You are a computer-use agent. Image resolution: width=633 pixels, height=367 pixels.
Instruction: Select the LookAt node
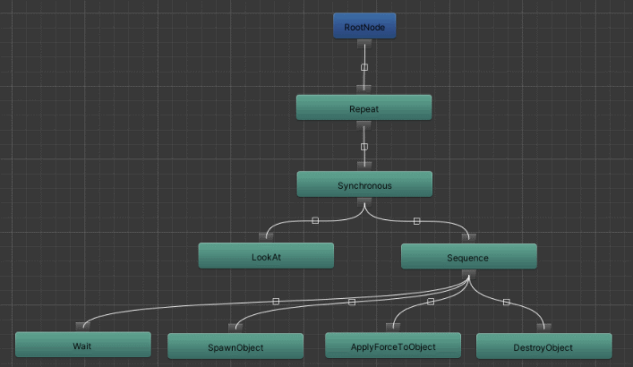tap(266, 256)
